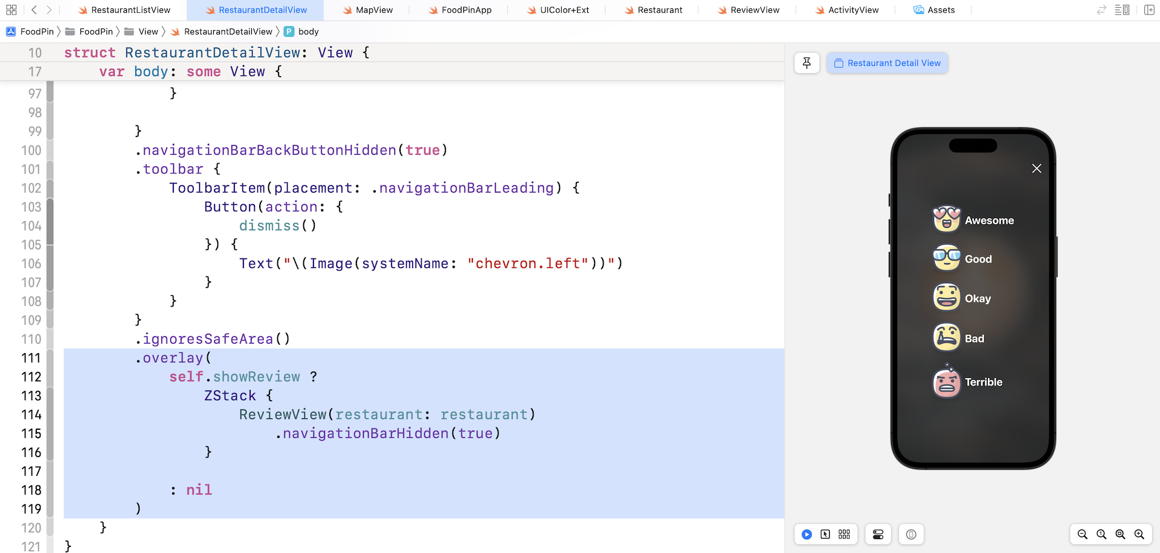Screen dimensions: 1160x553
Task: Toggle the preview Variants grid mode
Action: [845, 534]
